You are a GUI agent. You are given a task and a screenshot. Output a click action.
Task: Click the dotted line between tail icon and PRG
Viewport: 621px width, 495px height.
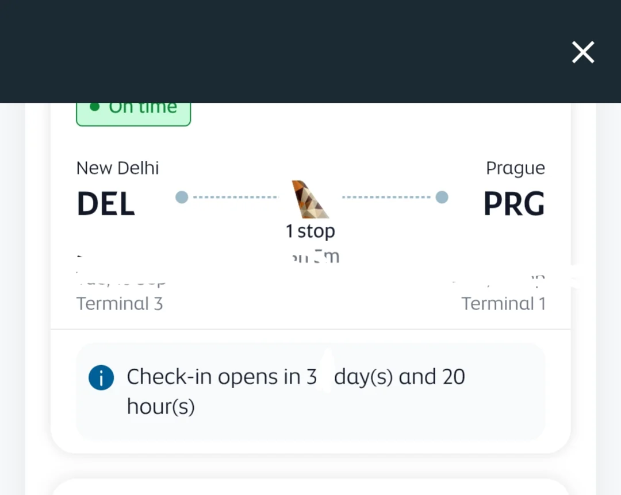coord(386,198)
